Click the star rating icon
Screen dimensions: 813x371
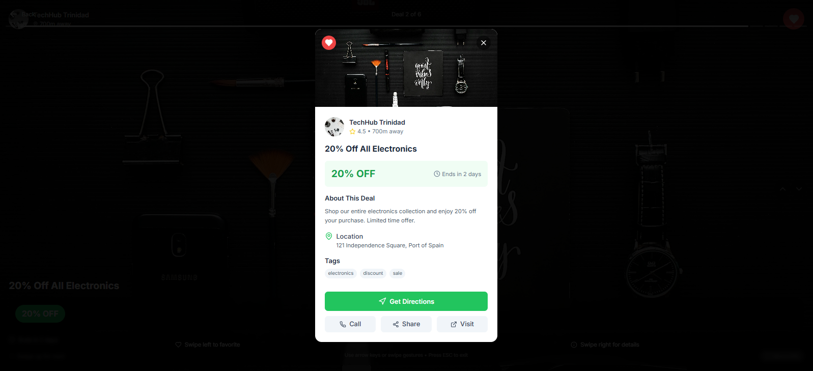(x=352, y=131)
